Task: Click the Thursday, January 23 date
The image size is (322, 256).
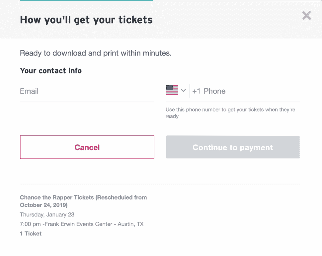Action: tap(47, 214)
